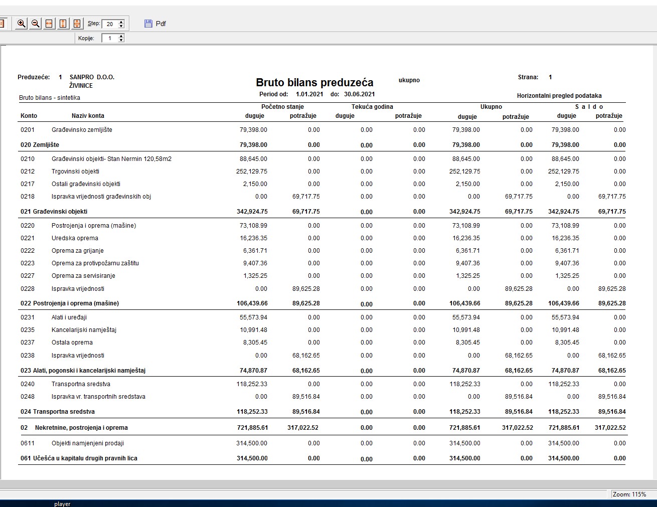Click the Bruto bilans preduzeća report title
Viewport: 657px width, 507px height.
314,83
